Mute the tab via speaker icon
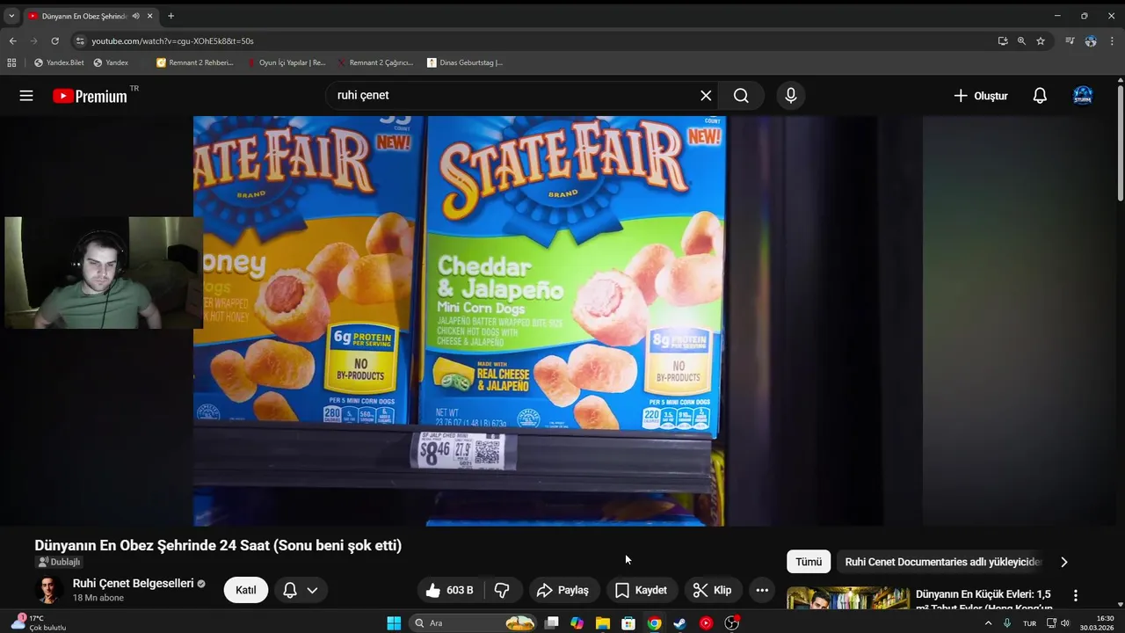The height and width of the screenshot is (633, 1125). (136, 16)
